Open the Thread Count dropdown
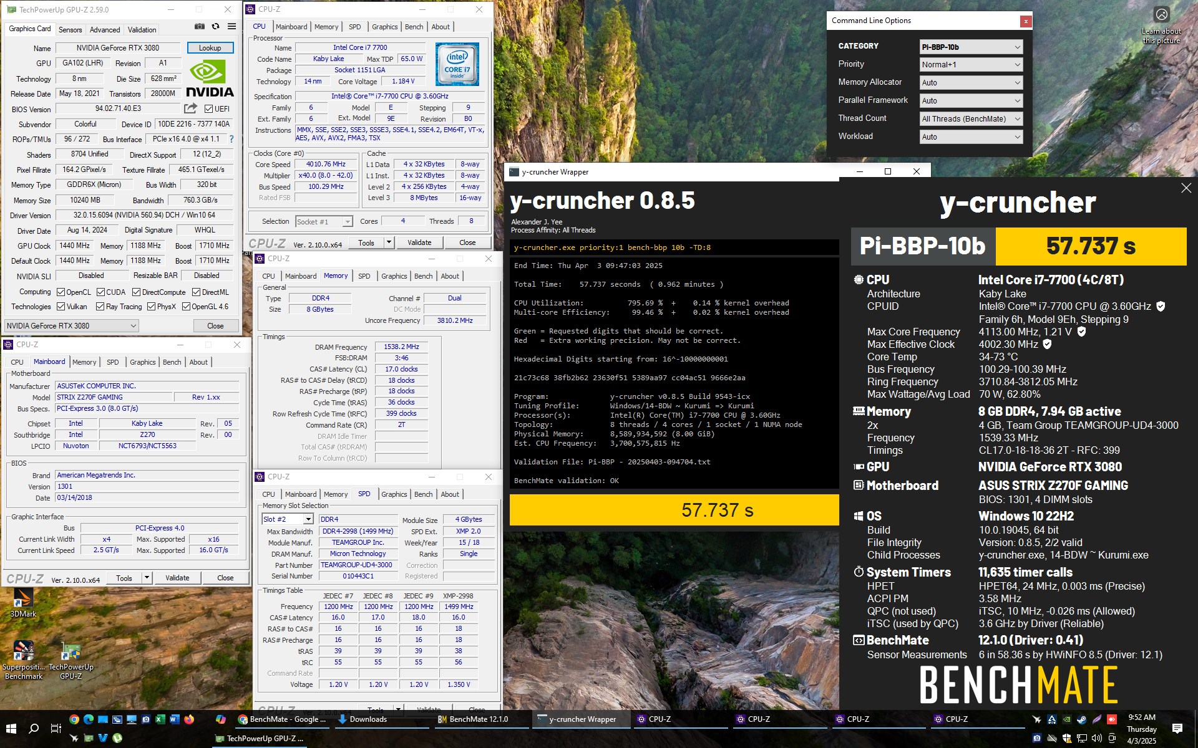Viewport: 1198px width, 748px height. (x=971, y=119)
